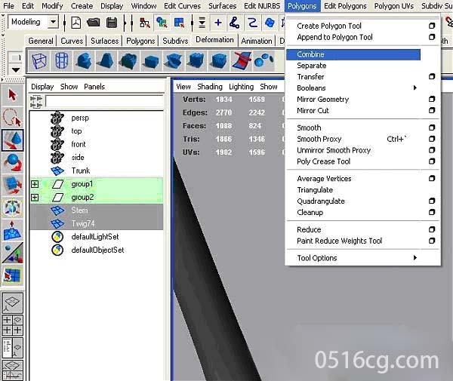
Task: Switch to the Animation shelf tab
Action: coord(257,41)
